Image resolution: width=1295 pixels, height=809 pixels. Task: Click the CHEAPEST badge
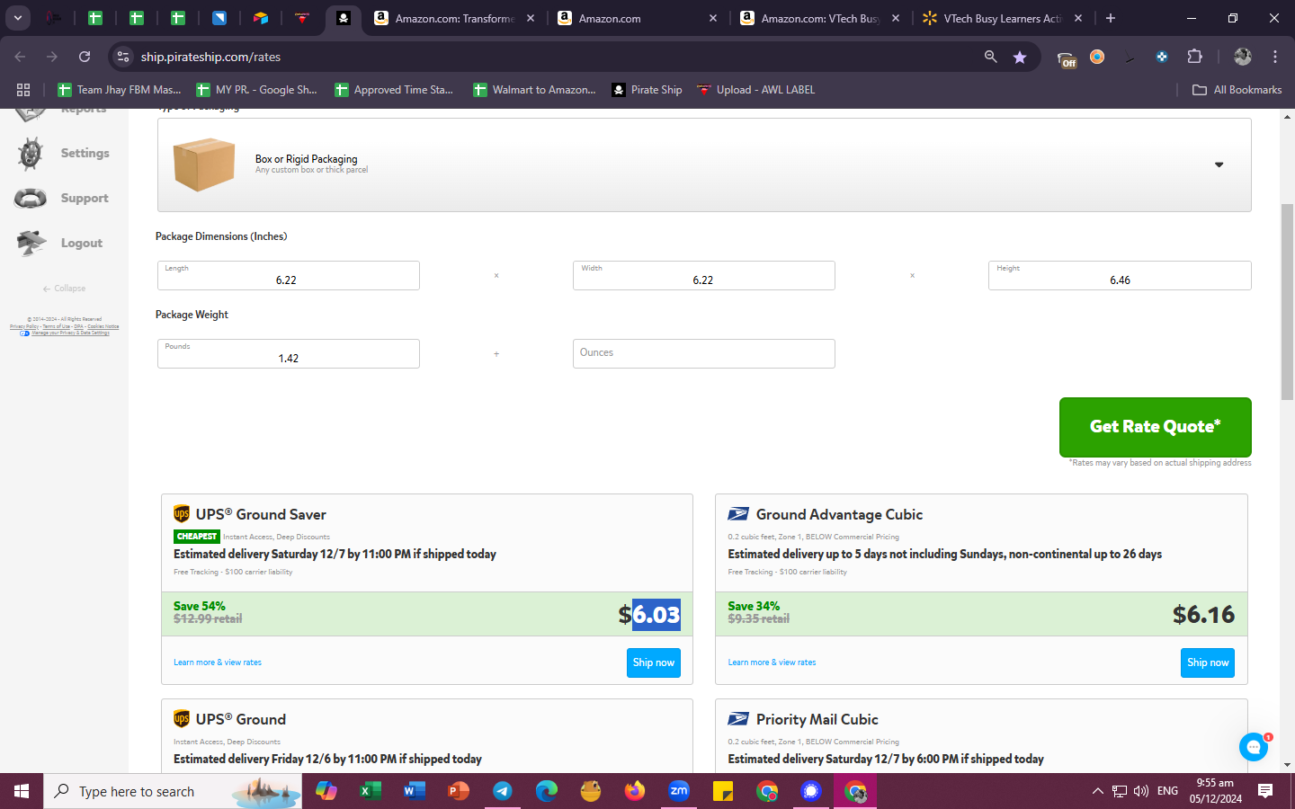tap(197, 537)
